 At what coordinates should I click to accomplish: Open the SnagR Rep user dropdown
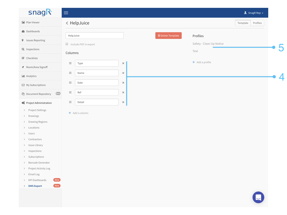point(253,13)
